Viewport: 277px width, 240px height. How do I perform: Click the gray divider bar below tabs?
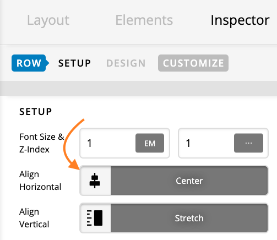pyautogui.click(x=138, y=88)
